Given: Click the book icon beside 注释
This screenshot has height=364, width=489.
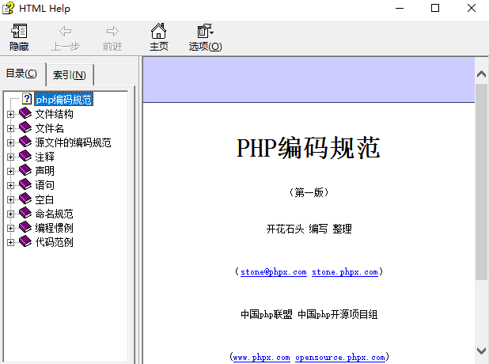Looking at the screenshot, I should point(25,157).
